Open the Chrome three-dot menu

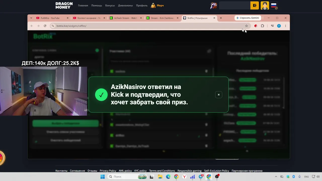click(286, 26)
